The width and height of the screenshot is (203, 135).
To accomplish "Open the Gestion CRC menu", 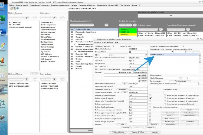I will 113,5.
